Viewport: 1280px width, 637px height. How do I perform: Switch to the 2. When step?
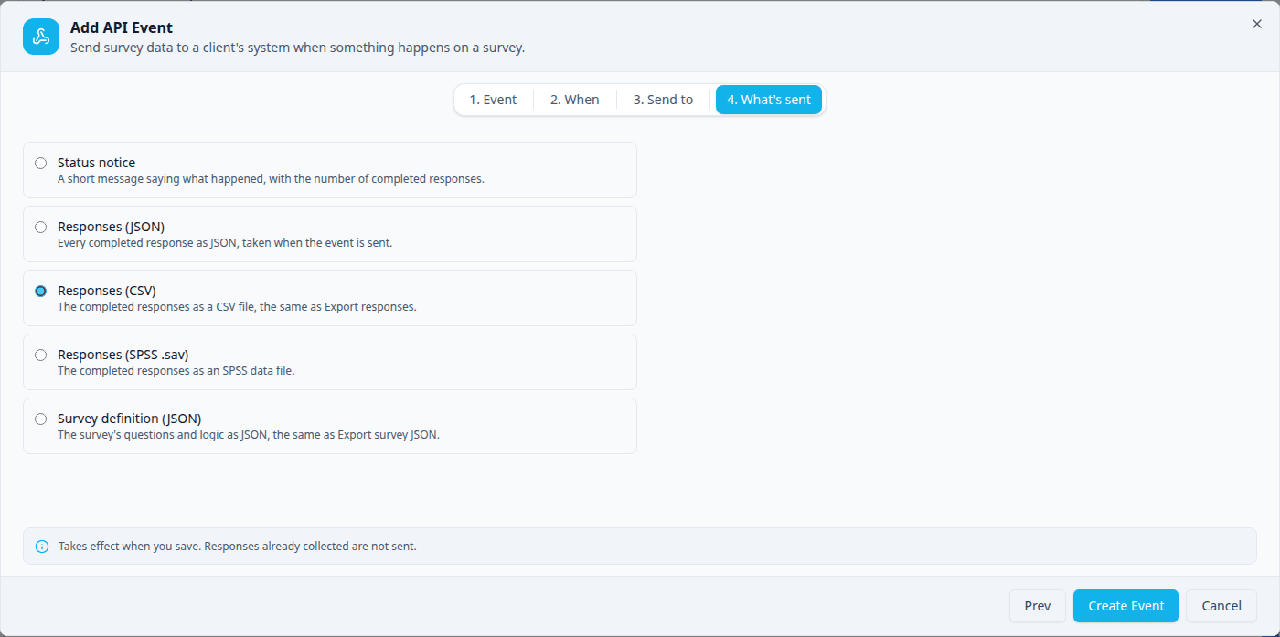coord(575,100)
